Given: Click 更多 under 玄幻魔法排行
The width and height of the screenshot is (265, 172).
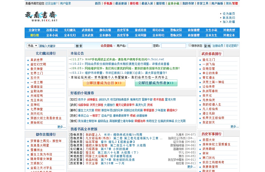Looking at the screenshot, I should click(61, 127).
